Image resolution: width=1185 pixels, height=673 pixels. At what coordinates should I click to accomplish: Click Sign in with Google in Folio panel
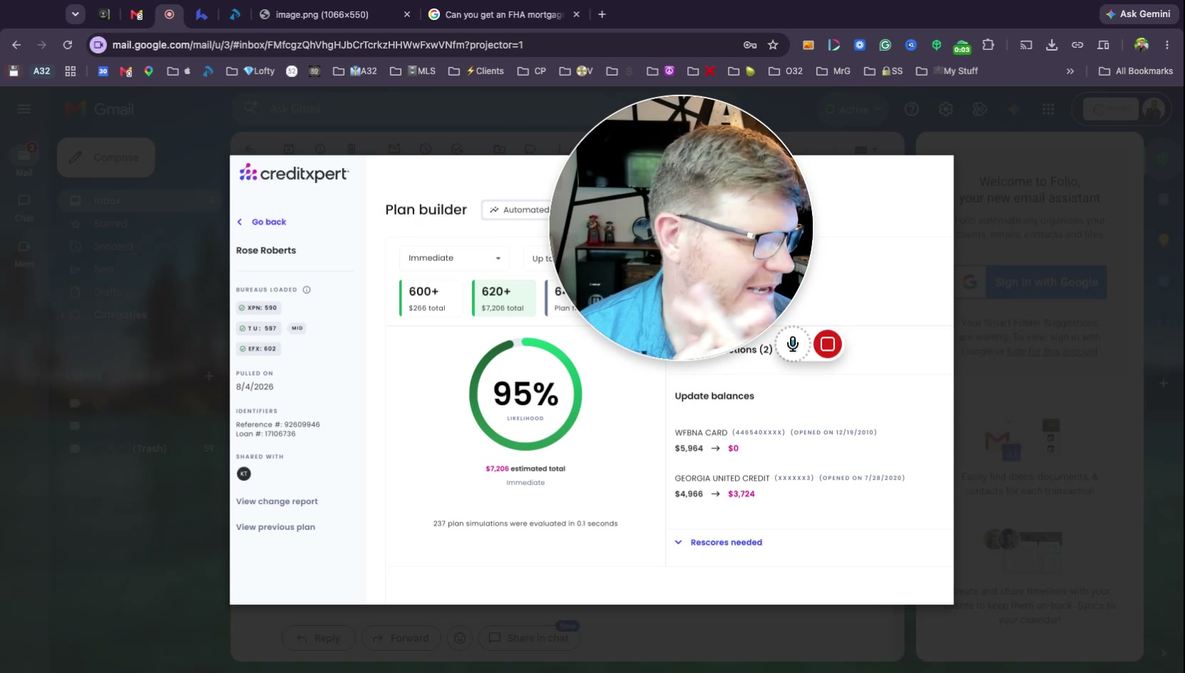[1030, 282]
